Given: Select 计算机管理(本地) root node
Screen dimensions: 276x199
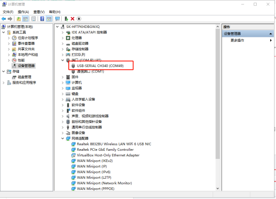Looking at the screenshot, I should click(20, 27).
